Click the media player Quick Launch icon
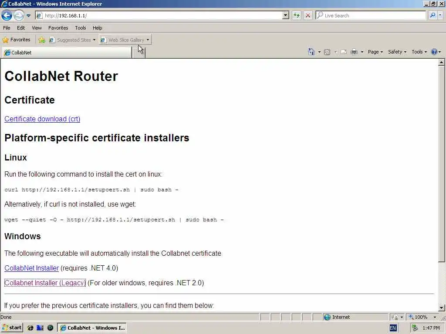This screenshot has width=446, height=334. pyautogui.click(x=50, y=328)
